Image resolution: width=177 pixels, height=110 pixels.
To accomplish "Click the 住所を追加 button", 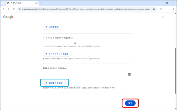I will click(x=52, y=27).
